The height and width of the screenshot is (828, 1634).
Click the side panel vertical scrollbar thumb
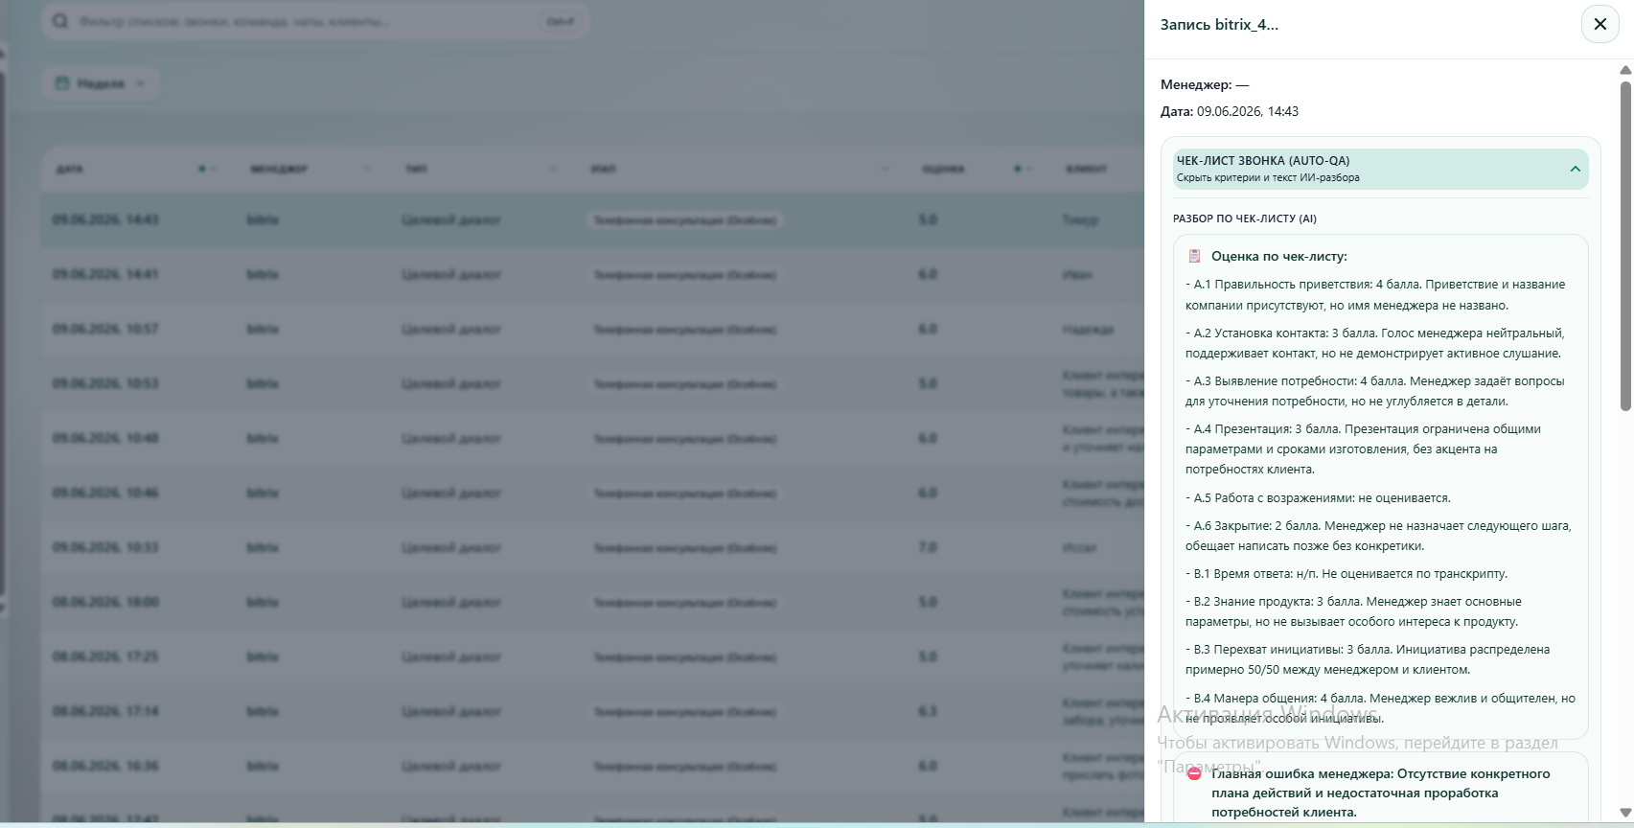point(1625,246)
